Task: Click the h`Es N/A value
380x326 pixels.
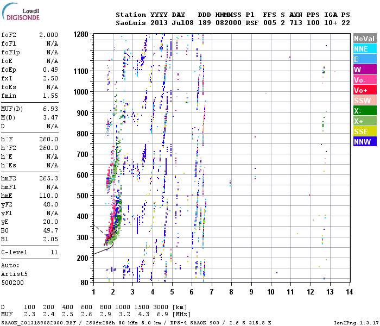Action: (x=52, y=165)
